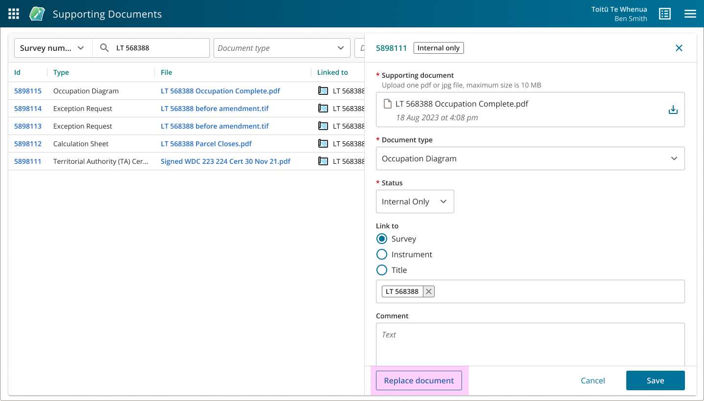Open document Id 5898115 link
This screenshot has width=704, height=401.
point(28,91)
